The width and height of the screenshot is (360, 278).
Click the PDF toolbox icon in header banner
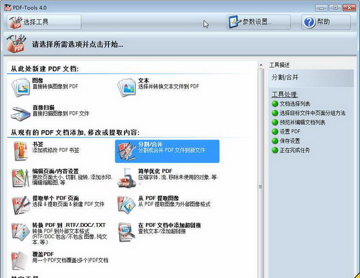coord(16,44)
